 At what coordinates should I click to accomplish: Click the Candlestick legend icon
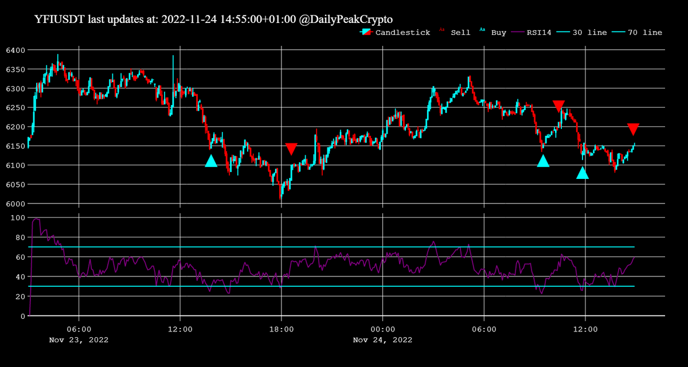point(367,33)
